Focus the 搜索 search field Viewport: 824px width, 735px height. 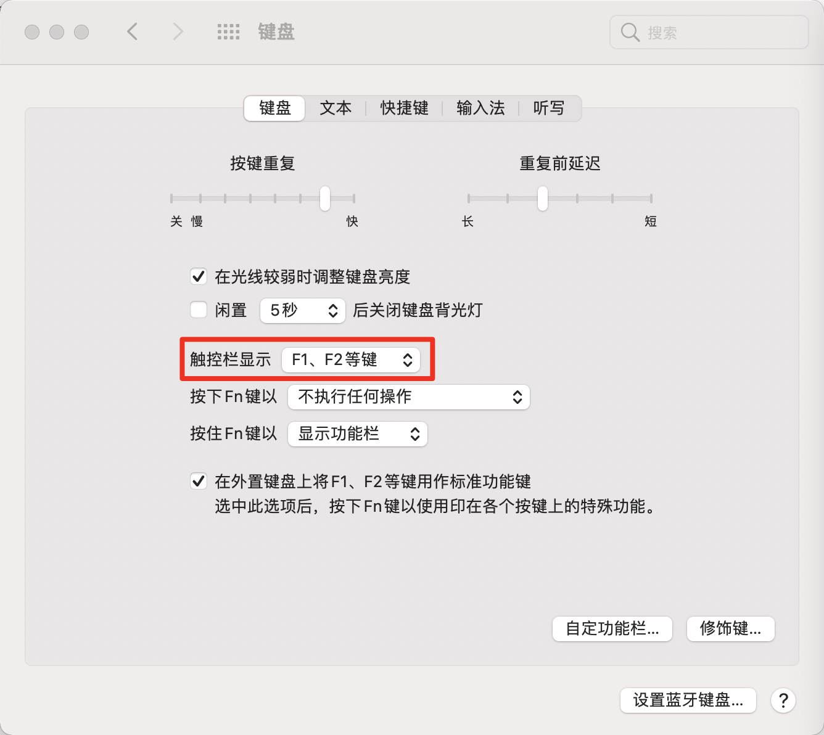click(x=709, y=32)
